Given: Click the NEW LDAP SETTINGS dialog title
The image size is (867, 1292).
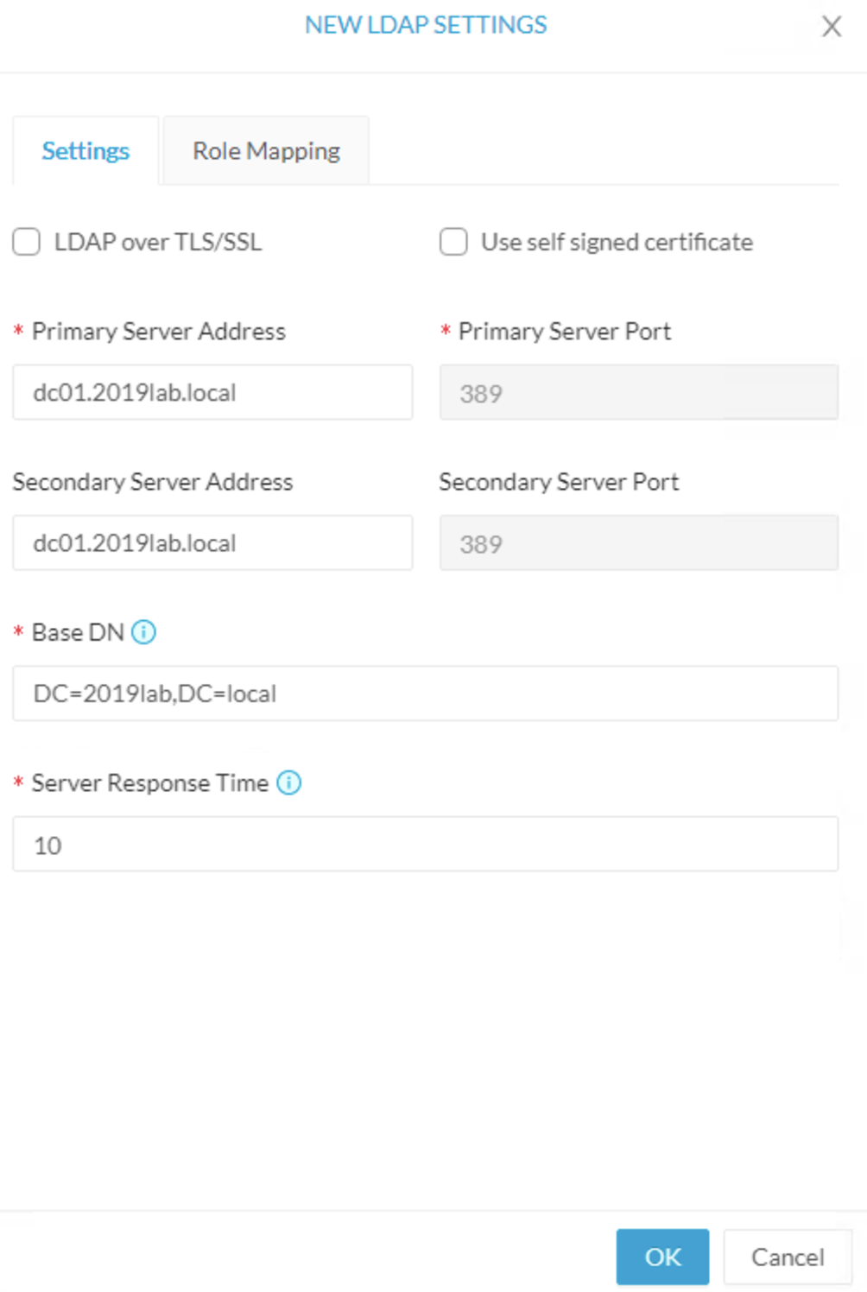Looking at the screenshot, I should coord(426,25).
